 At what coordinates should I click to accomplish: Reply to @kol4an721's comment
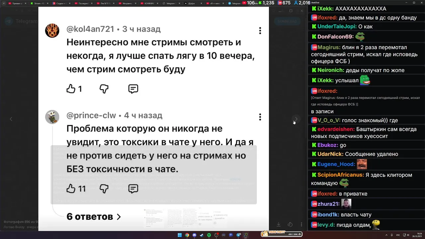(133, 89)
